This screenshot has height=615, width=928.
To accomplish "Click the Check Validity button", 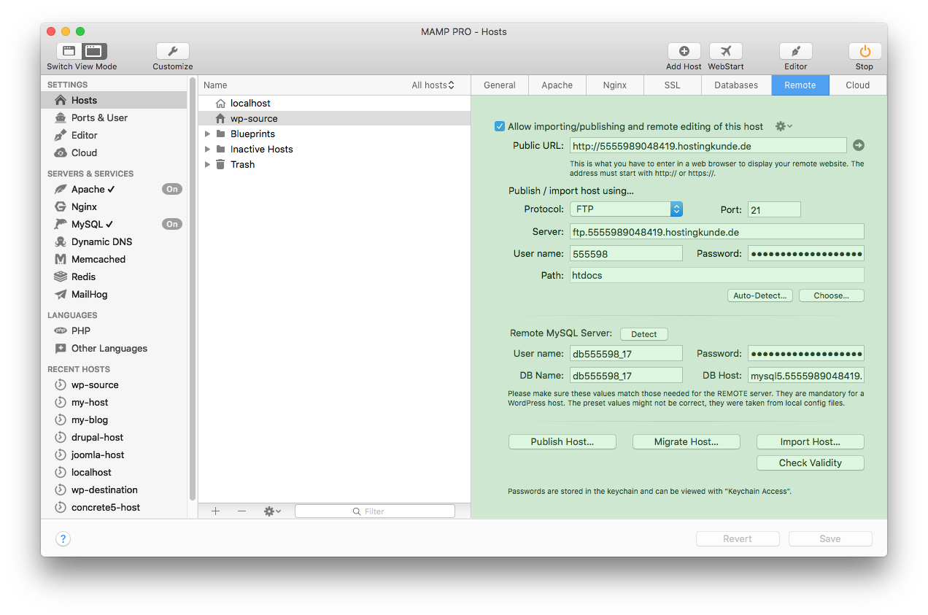I will click(810, 463).
